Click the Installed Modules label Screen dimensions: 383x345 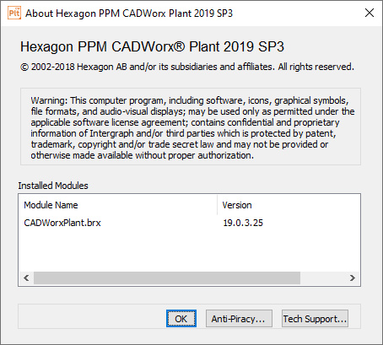[53, 186]
